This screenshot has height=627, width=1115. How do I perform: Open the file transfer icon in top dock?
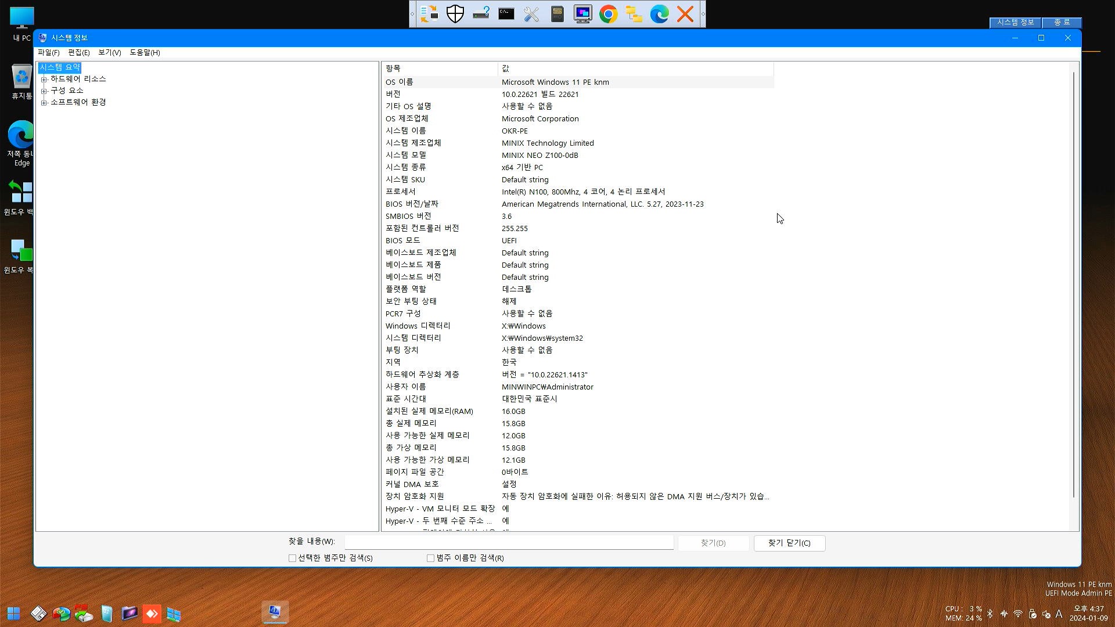(430, 14)
